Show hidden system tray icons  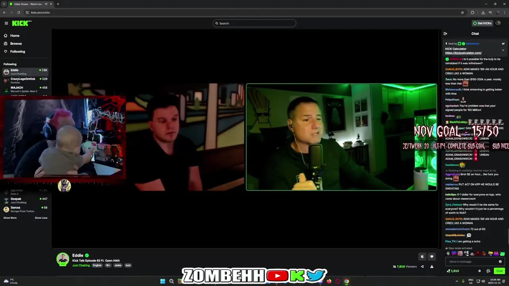coord(457,281)
